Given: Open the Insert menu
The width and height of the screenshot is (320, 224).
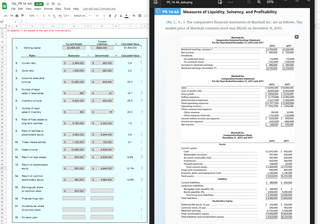Looking at the screenshot, I should point(38,9).
